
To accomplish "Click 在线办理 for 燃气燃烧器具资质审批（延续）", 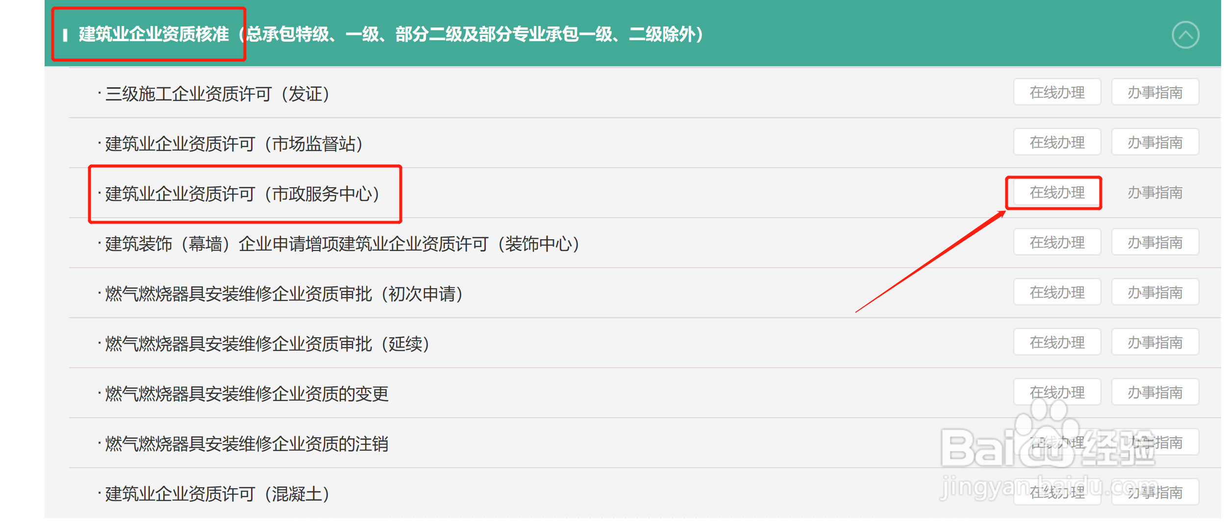I will point(1057,342).
